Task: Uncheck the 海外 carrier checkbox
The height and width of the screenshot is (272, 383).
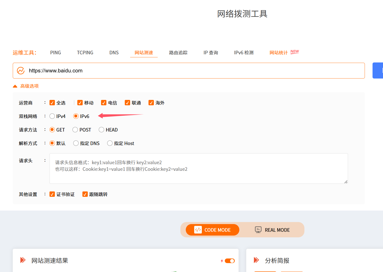Action: point(151,103)
